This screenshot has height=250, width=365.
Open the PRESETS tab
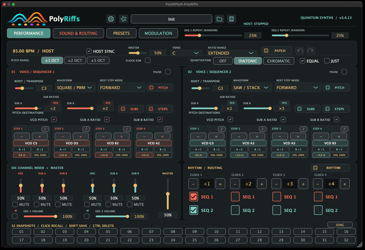(x=121, y=33)
